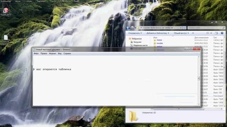Click the Counter-Strike Source breadcrumb
Screen dimensions: 227x127
[x=152, y=28]
